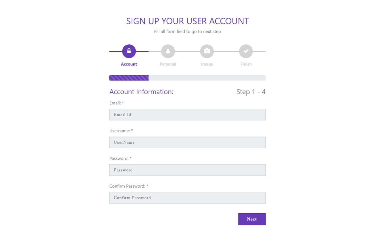Select the Finish step label
375x240 pixels.
246,64
